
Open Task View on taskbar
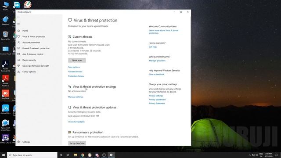coord(68,155)
